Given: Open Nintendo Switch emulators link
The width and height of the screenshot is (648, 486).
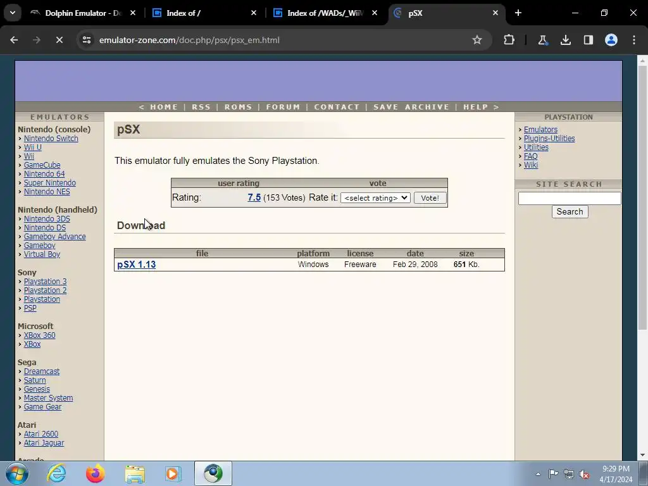Looking at the screenshot, I should [51, 139].
